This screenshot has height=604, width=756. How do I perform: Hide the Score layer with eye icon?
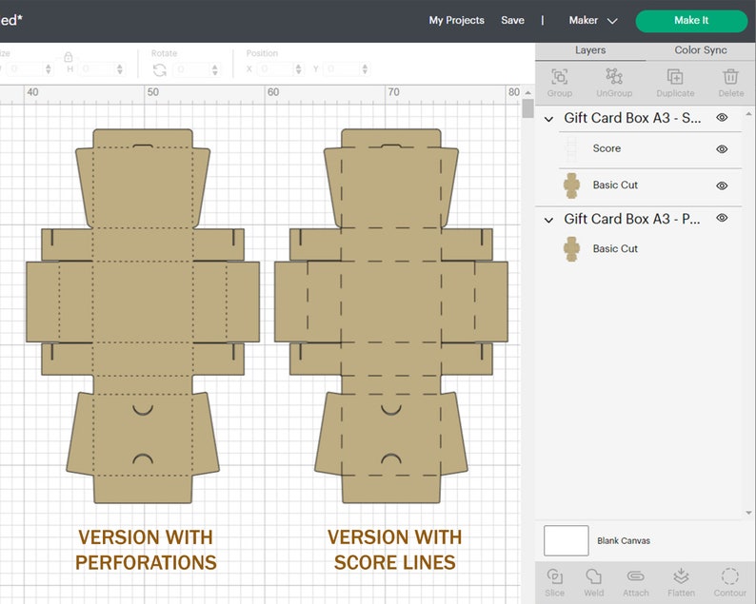tap(722, 149)
